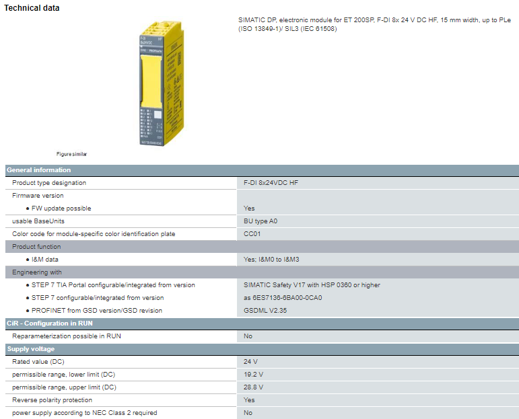
Task: Click the Figure similar caption
Action: point(72,154)
